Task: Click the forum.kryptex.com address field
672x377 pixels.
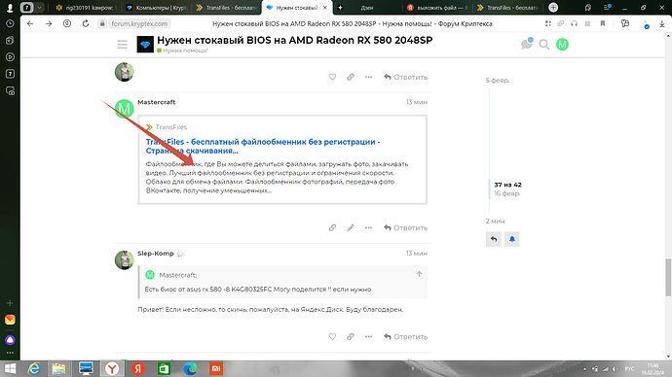Action: click(139, 23)
